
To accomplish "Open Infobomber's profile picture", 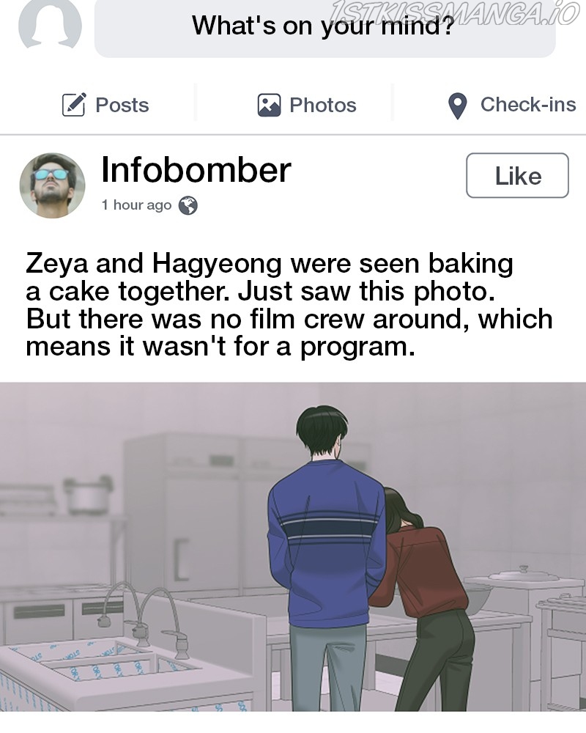I will click(52, 185).
